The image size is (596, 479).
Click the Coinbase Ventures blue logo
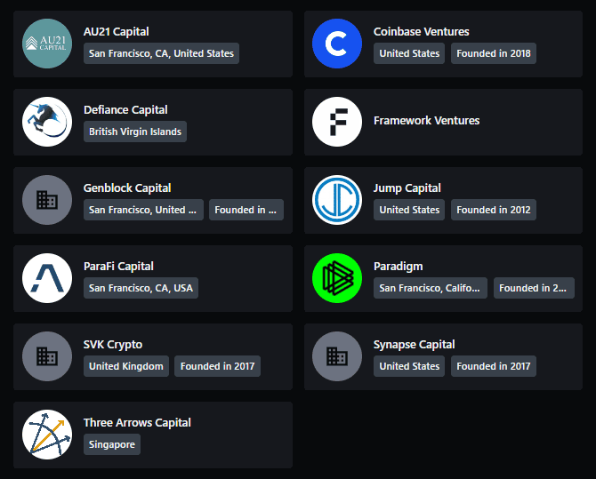click(337, 44)
